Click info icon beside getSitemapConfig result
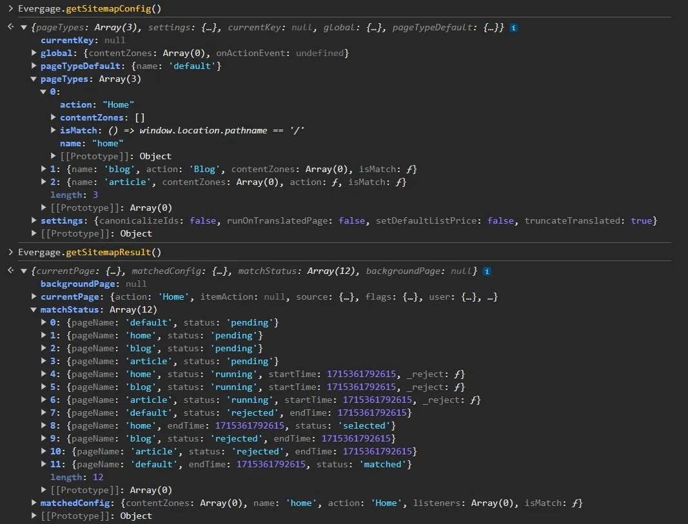688x524 pixels. [x=513, y=28]
